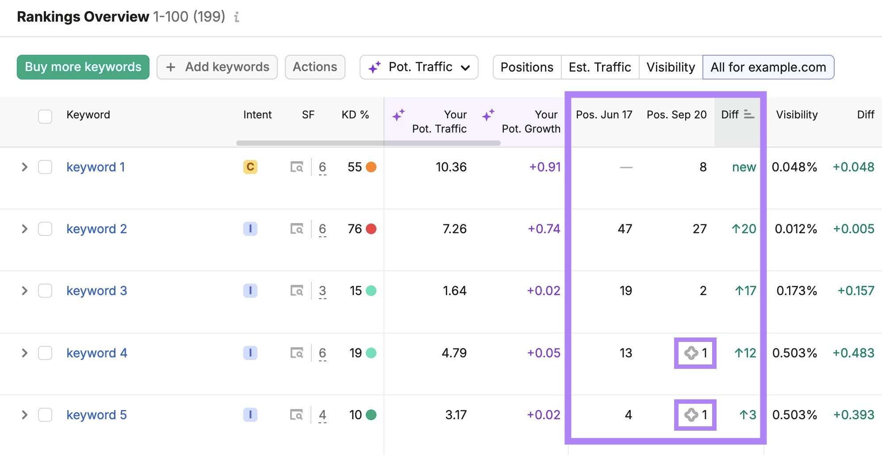Click the plus icon on Add keywords
This screenshot has height=455, width=882.
[x=171, y=67]
